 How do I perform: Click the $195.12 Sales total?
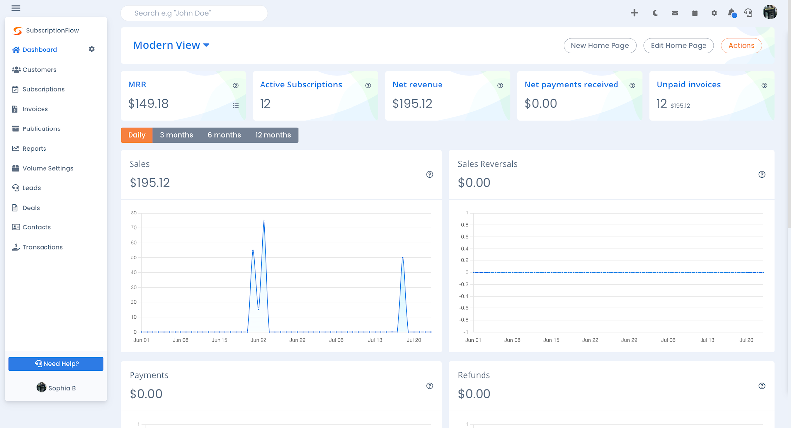(150, 183)
